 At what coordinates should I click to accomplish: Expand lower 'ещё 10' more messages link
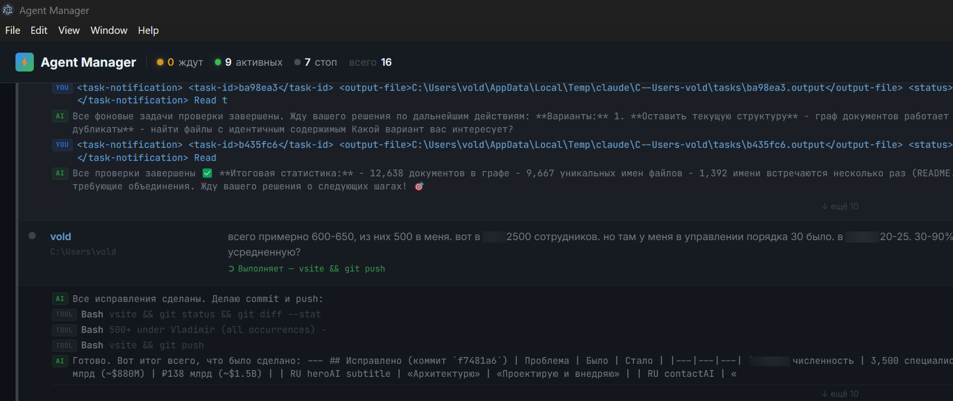(840, 394)
